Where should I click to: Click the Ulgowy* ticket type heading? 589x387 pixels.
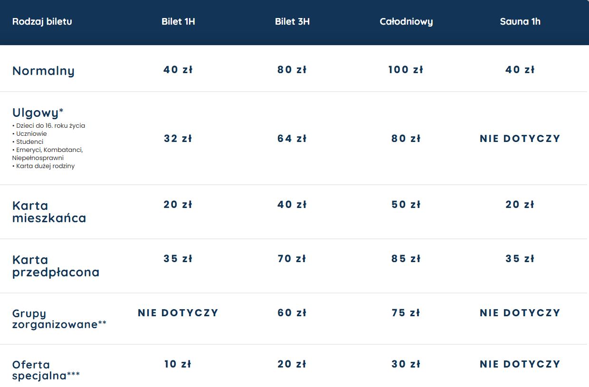(x=38, y=113)
